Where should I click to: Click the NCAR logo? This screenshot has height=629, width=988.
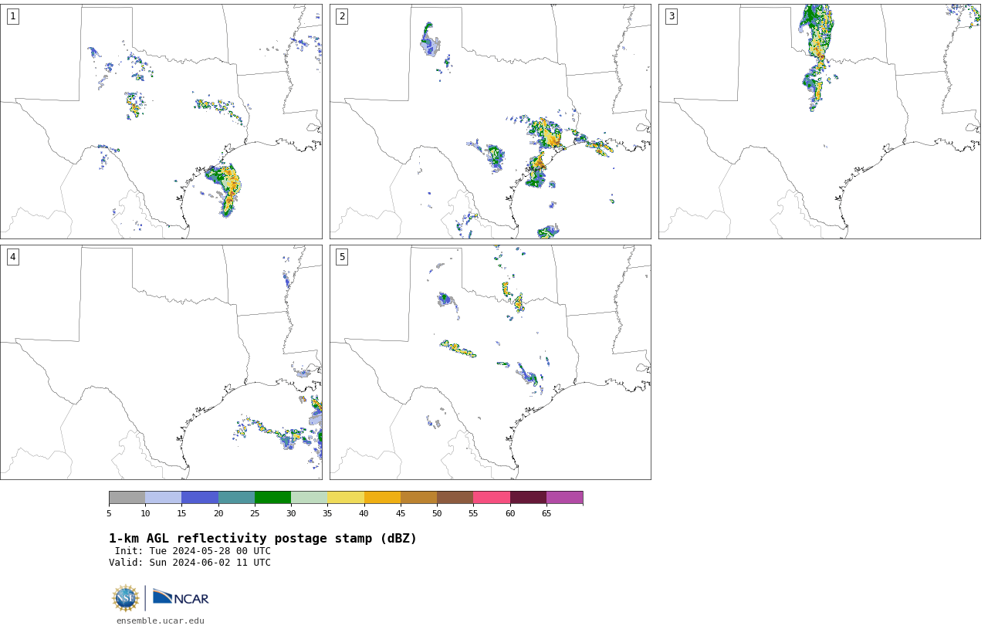(x=181, y=597)
